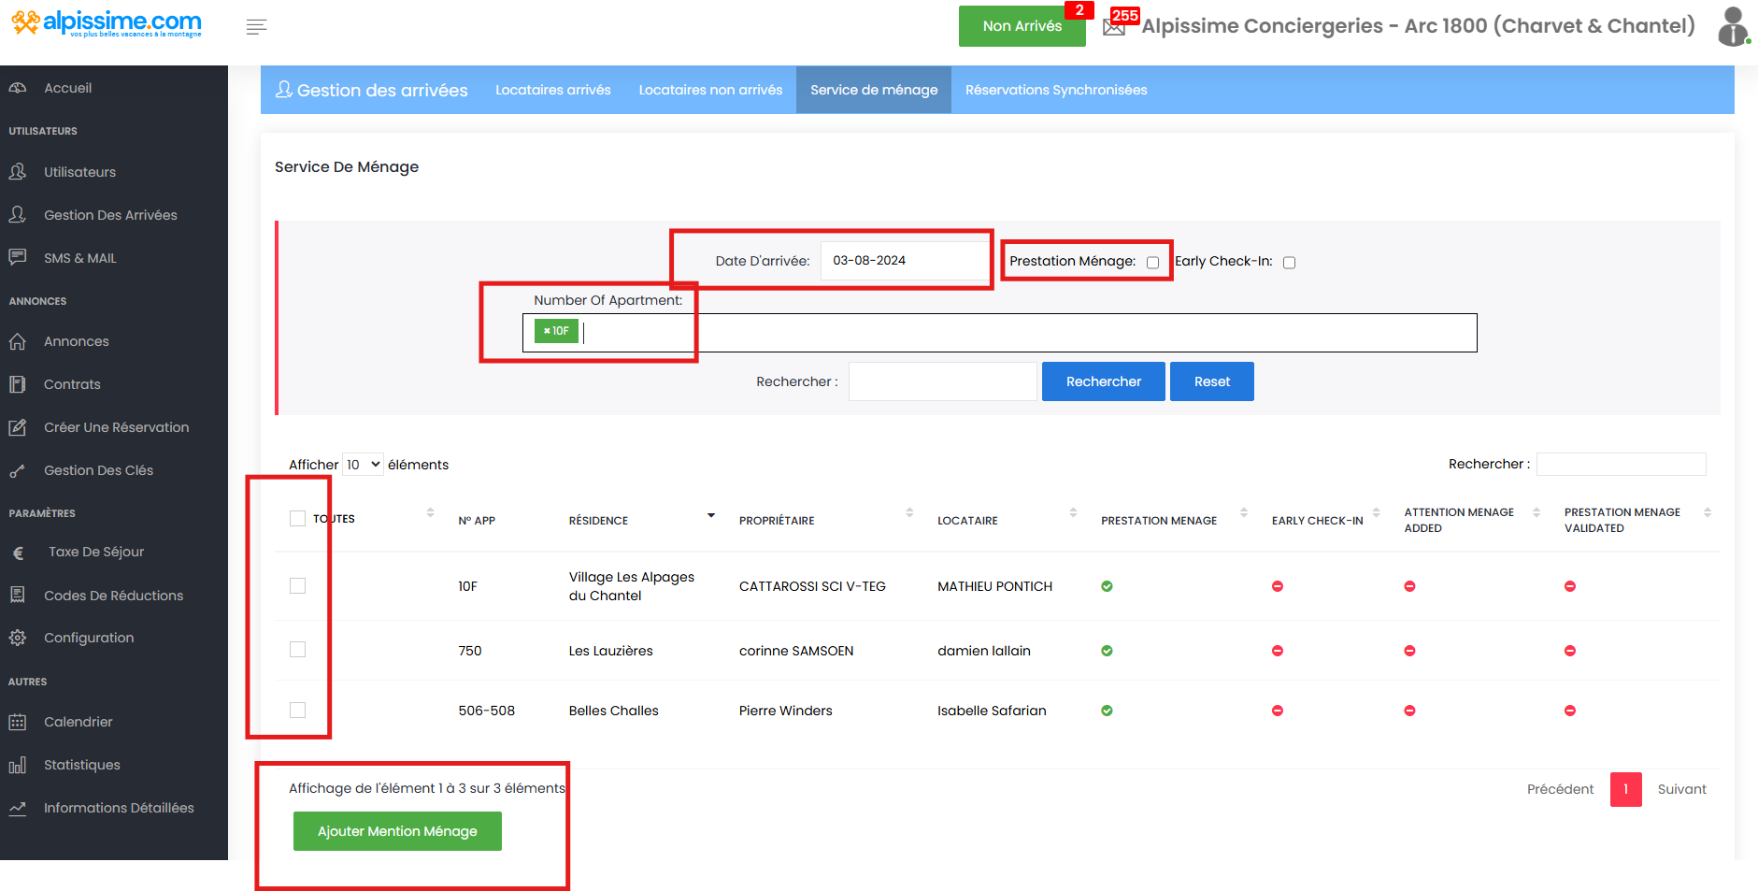Tick the Early Check-In checkbox
The image size is (1758, 891).
tap(1289, 263)
